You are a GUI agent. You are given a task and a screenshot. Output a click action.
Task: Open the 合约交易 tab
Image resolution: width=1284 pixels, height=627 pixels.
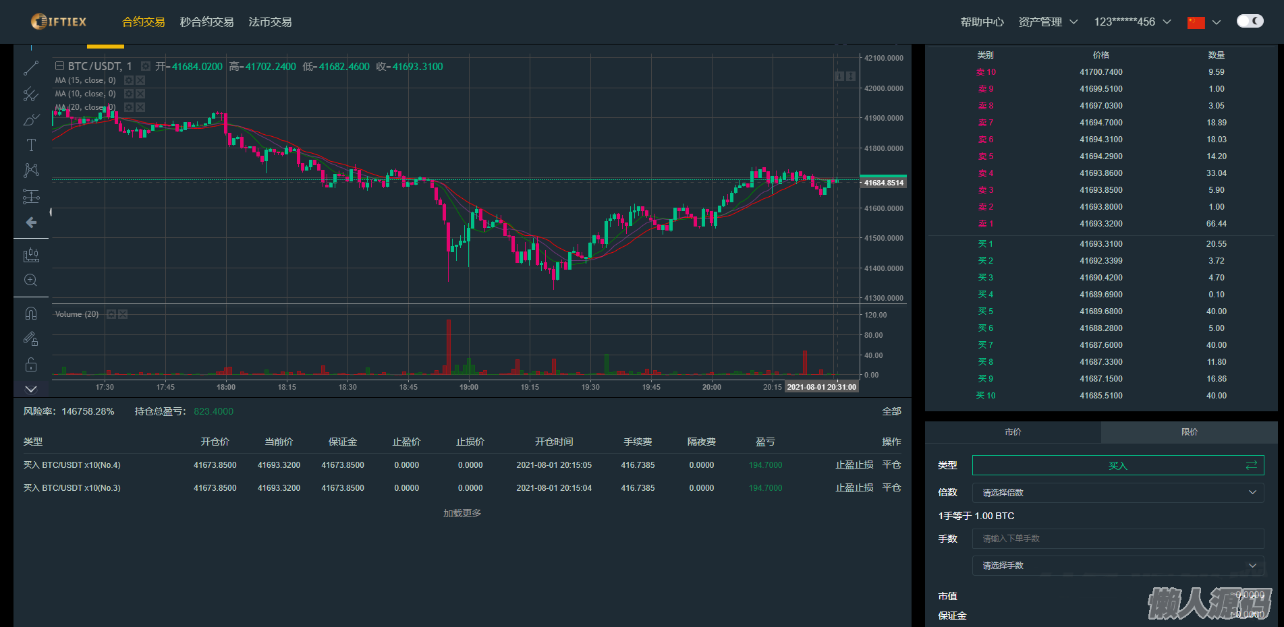[143, 22]
